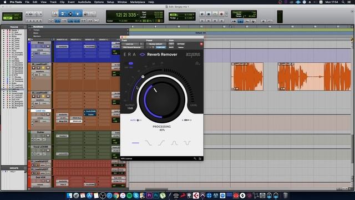The width and height of the screenshot is (355, 200).
Task: Click the Output level slider handle
Action: tap(143, 77)
